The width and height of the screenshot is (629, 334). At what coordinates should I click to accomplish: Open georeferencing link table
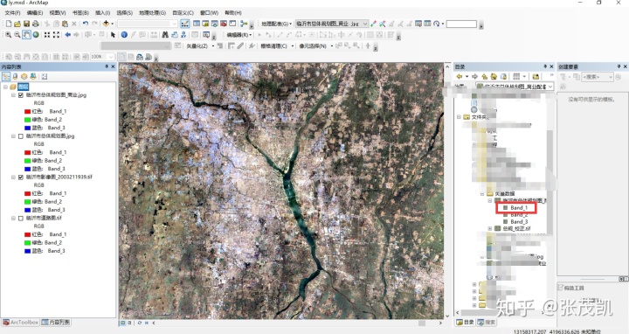pyautogui.click(x=427, y=24)
